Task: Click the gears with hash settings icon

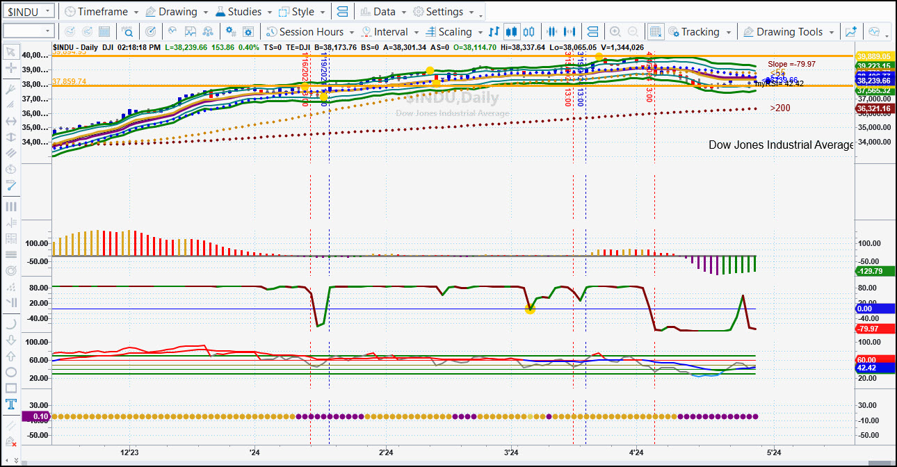Action: [x=231, y=31]
